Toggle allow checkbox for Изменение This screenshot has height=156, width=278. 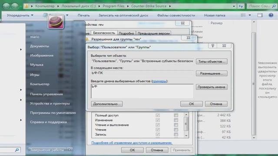[158, 120]
